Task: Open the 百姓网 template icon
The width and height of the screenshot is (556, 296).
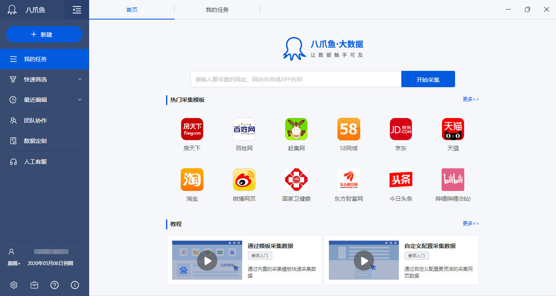Action: click(244, 129)
